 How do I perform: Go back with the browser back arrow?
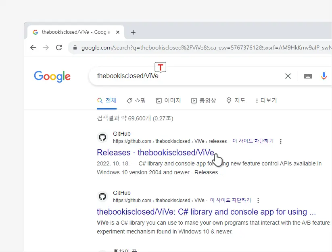(33, 48)
